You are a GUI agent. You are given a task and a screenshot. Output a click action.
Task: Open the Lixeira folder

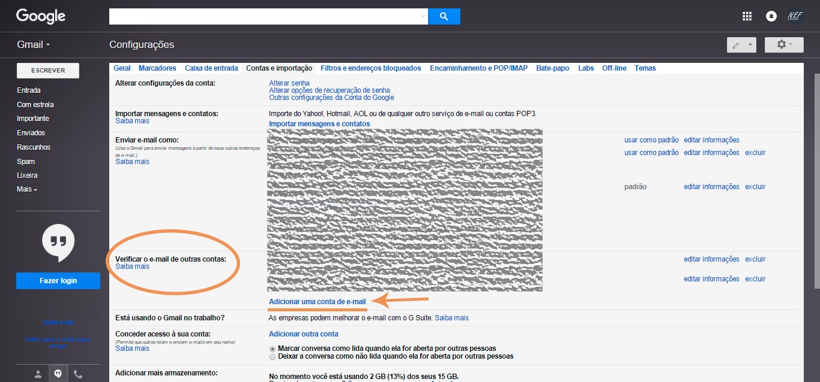coord(28,175)
